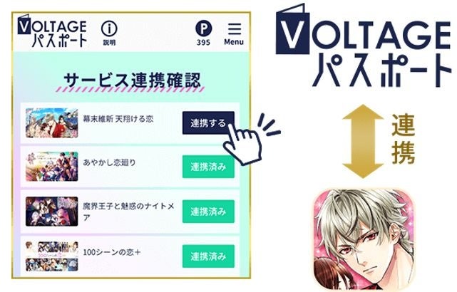The width and height of the screenshot is (457, 292).
Task: Click the あやかし恋廻り title text
Action: (x=110, y=162)
